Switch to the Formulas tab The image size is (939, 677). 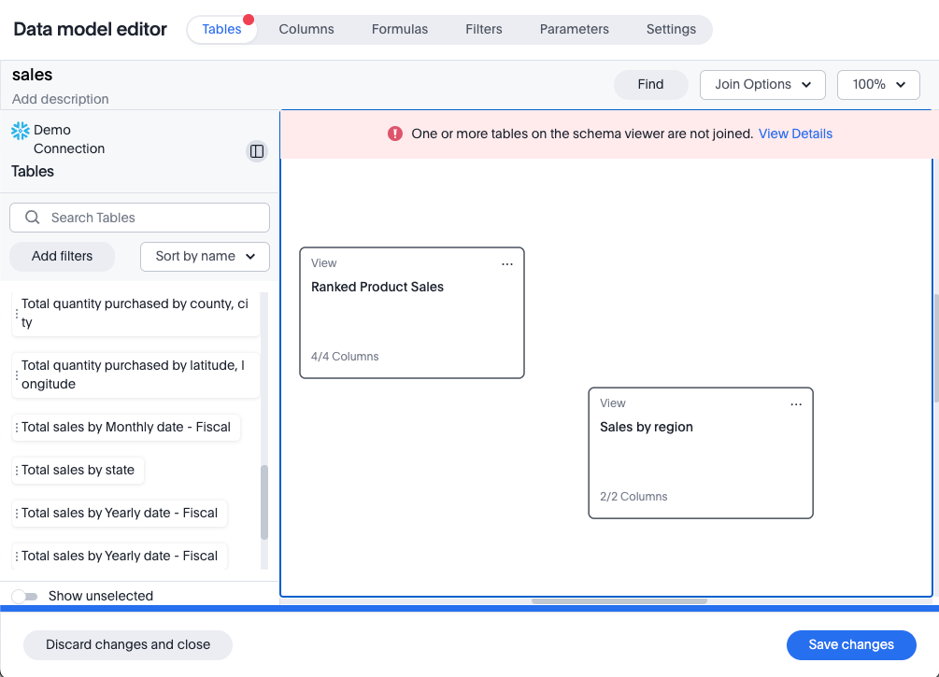(400, 29)
